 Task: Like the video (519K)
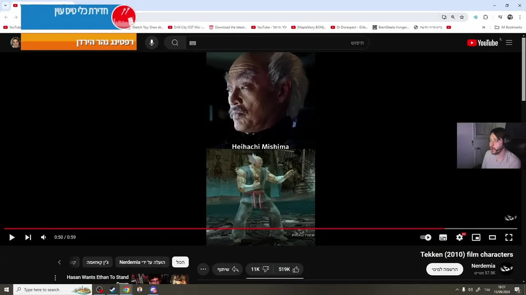pyautogui.click(x=289, y=269)
